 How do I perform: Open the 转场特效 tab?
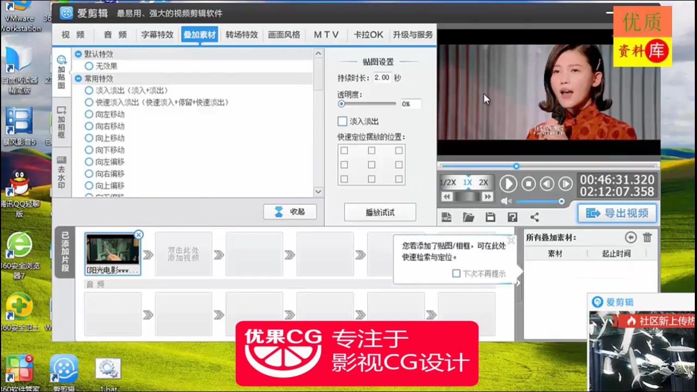tap(242, 34)
